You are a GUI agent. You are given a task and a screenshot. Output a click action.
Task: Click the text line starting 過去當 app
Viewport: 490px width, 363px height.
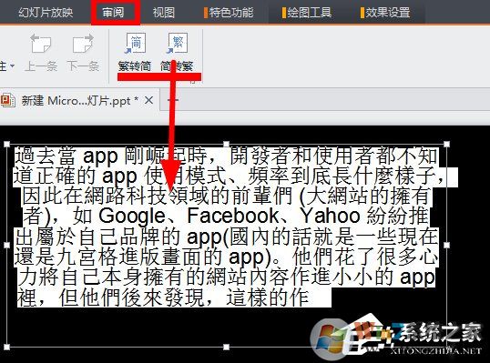(x=226, y=156)
